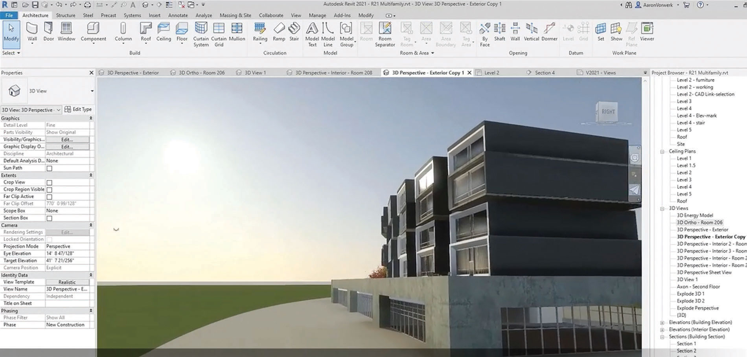Enable the Far Clip Active checkbox
747x357 pixels.
click(x=49, y=197)
